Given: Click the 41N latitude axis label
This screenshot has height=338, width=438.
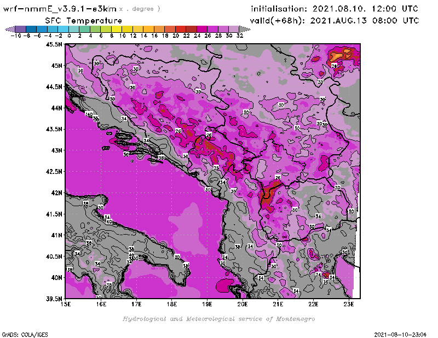Looking at the screenshot, I should (x=56, y=235).
